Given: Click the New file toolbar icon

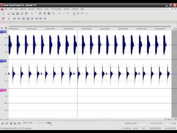Looking at the screenshot, I should [x=3, y=13].
